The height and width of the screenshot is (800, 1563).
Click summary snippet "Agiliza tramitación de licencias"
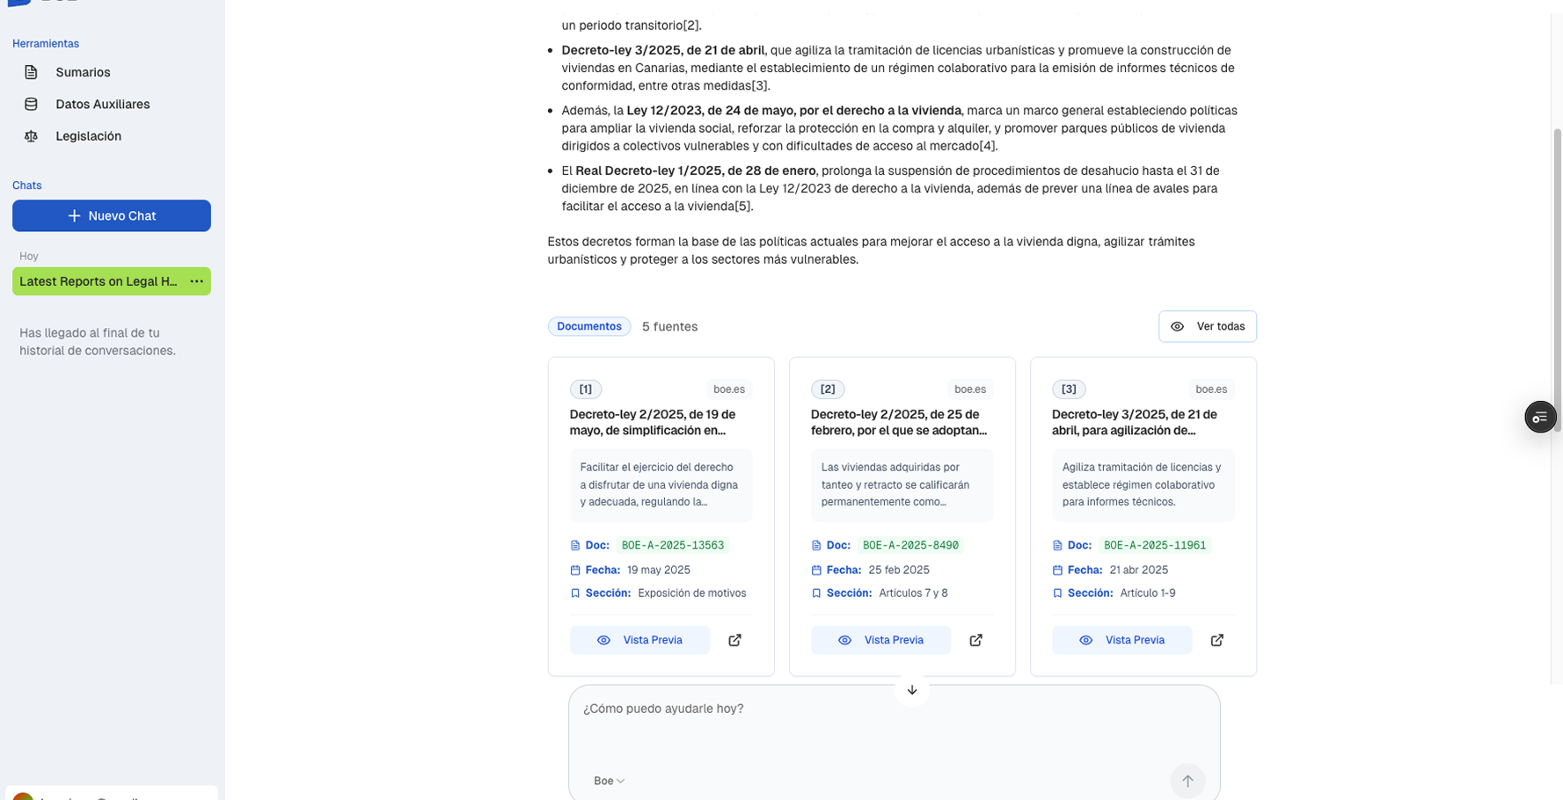[1142, 484]
